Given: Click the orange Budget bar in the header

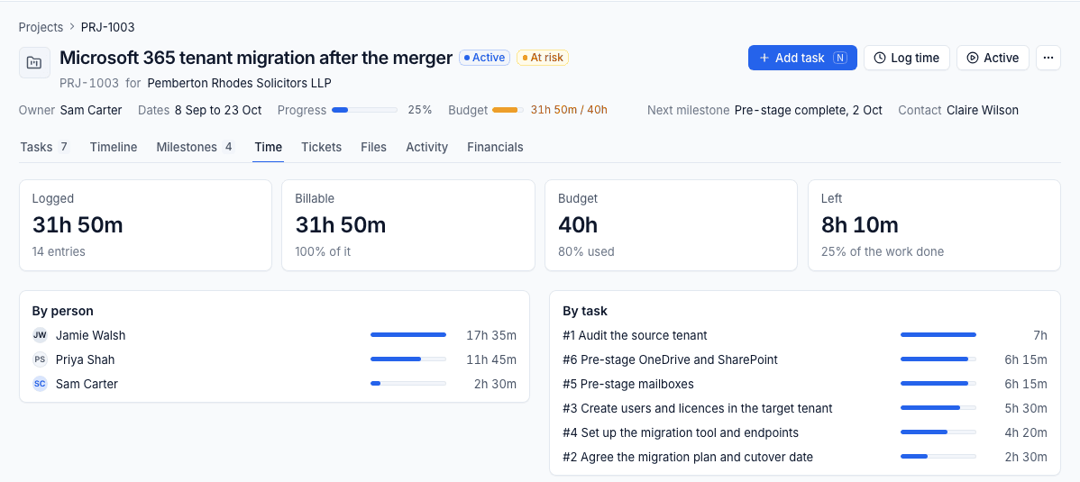Looking at the screenshot, I should [x=508, y=110].
